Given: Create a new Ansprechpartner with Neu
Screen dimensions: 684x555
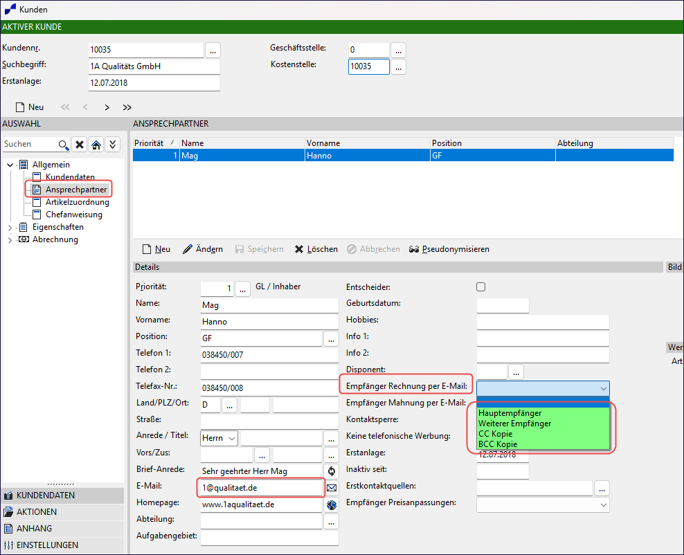Looking at the screenshot, I should pyautogui.click(x=156, y=249).
